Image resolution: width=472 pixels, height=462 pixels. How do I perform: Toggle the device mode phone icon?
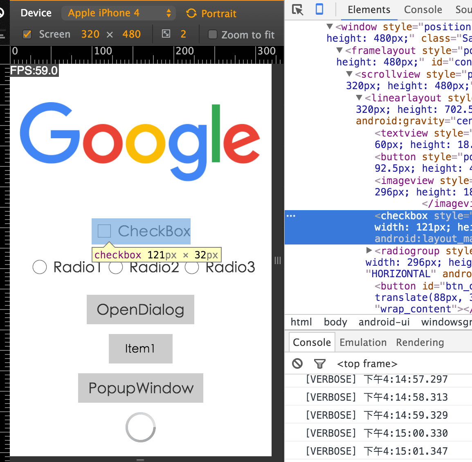319,9
